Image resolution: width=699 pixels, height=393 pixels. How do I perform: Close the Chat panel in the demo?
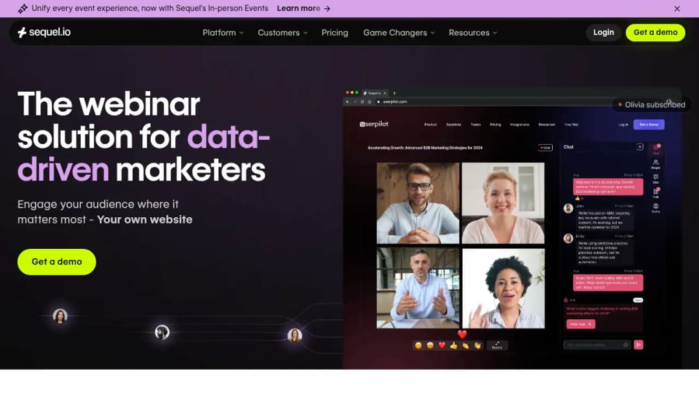pyautogui.click(x=639, y=147)
